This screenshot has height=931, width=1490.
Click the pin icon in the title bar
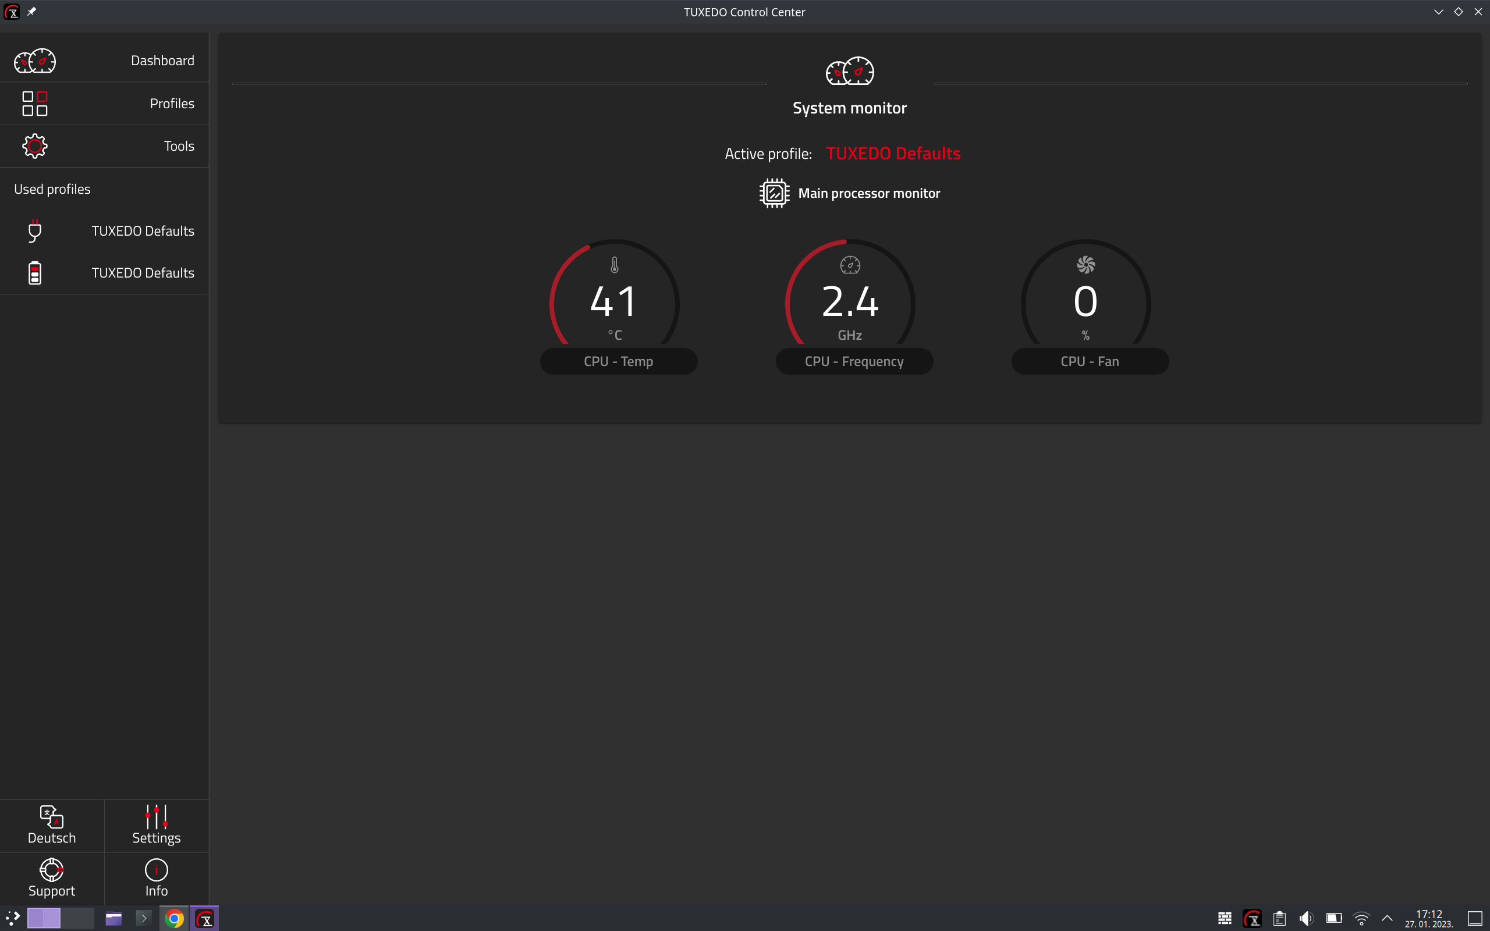coord(32,10)
